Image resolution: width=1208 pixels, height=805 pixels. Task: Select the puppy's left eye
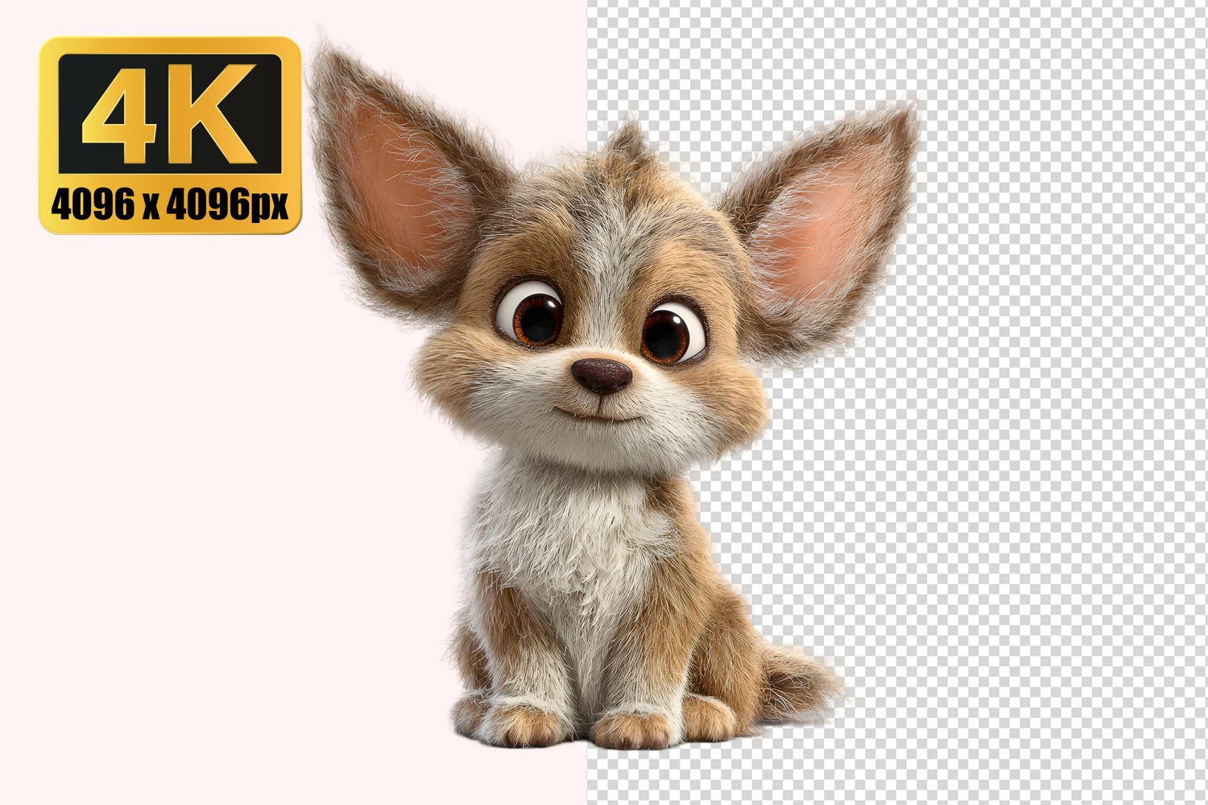[530, 314]
